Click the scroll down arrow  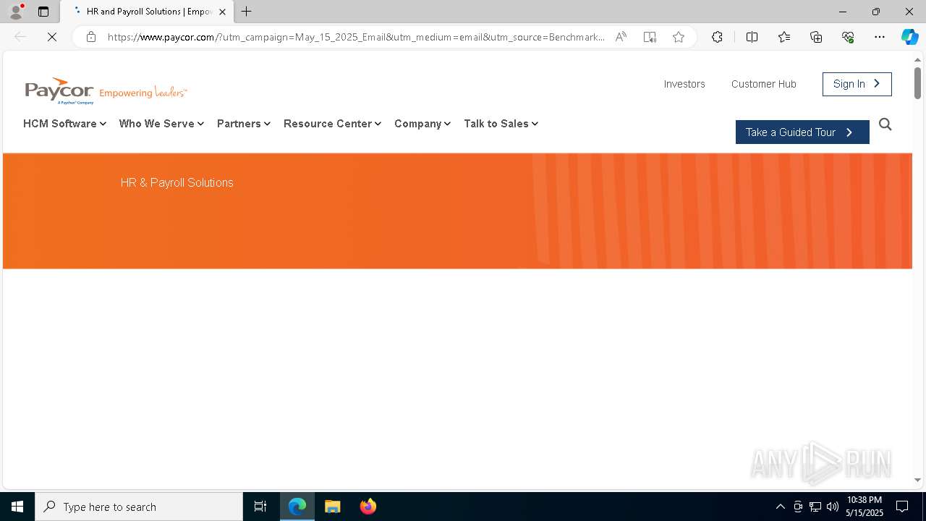pos(917,480)
